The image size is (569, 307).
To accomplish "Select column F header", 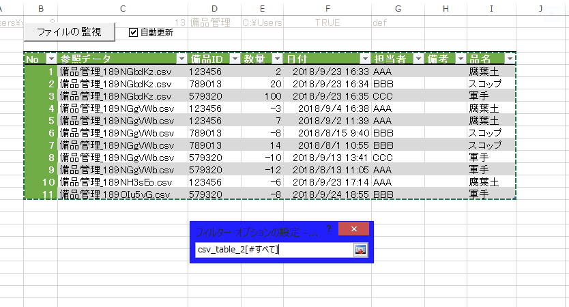I will [x=327, y=8].
